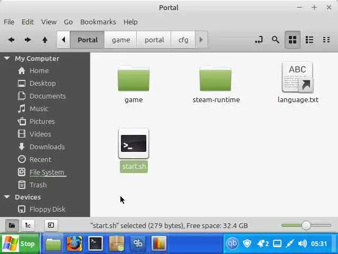
Task: Select the language.txt link file
Action: pos(298,77)
